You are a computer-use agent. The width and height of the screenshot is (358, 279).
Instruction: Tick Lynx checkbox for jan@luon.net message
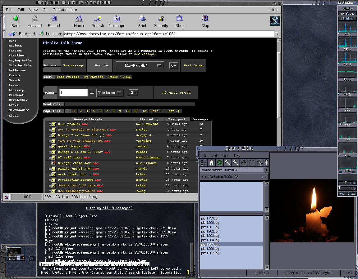click(x=48, y=260)
